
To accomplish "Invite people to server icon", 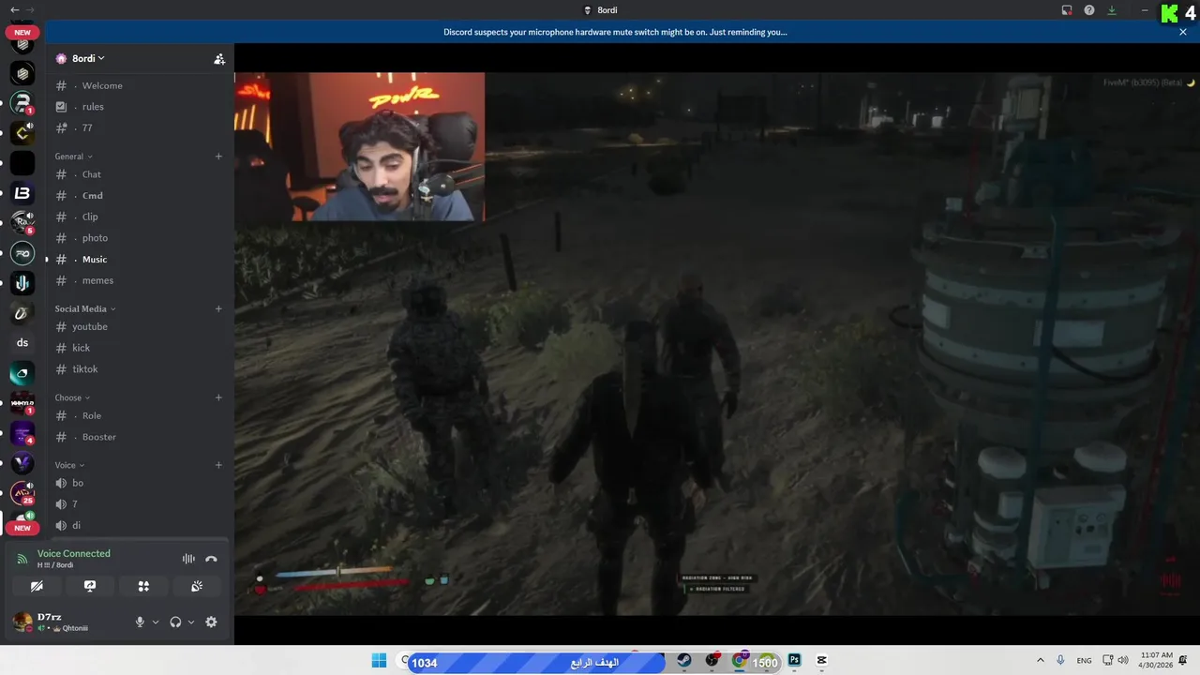I will tap(219, 58).
